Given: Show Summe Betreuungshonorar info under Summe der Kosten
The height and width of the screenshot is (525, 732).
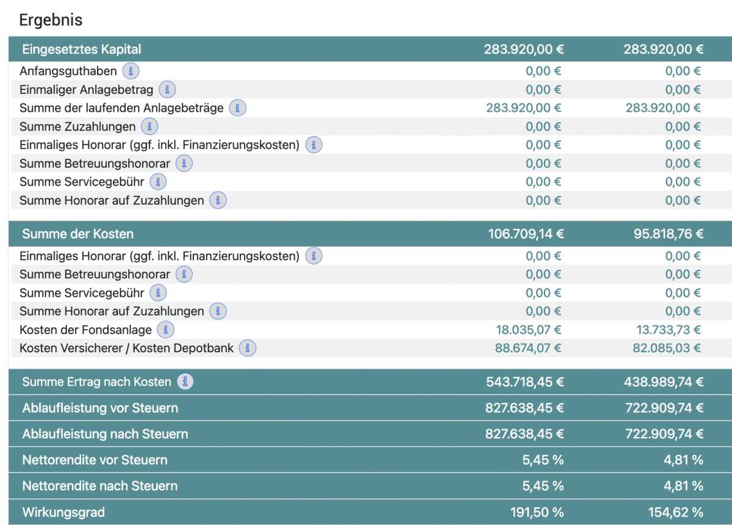Looking at the screenshot, I should (x=184, y=274).
